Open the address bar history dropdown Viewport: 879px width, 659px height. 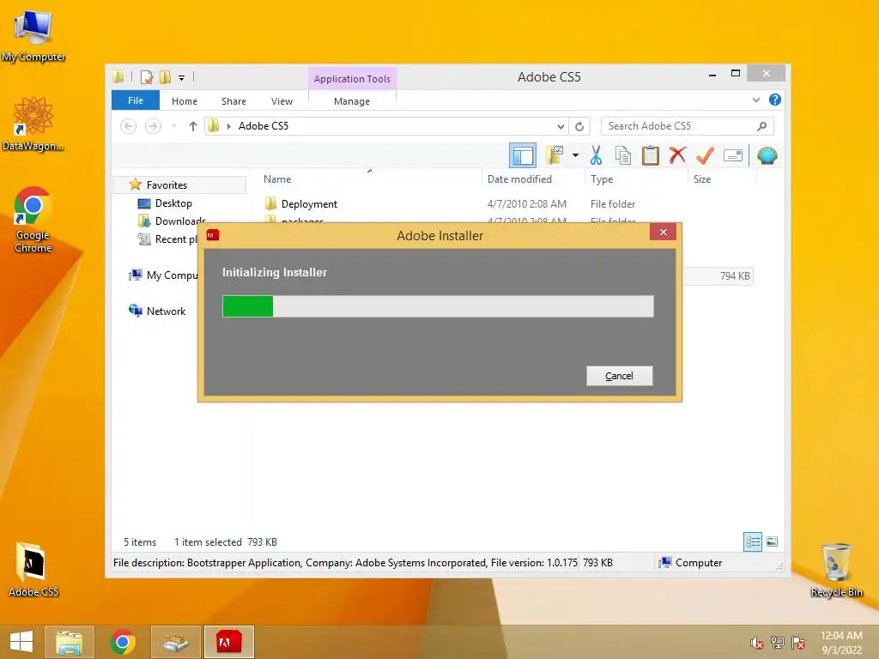pyautogui.click(x=561, y=126)
